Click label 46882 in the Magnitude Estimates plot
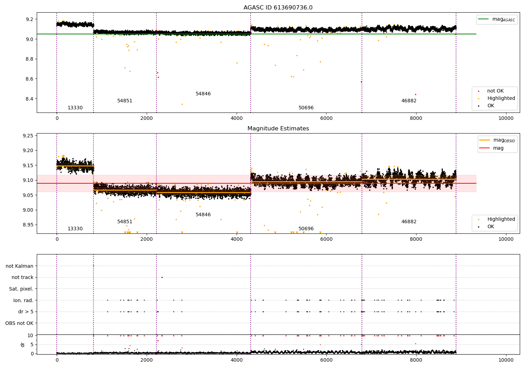525x368 pixels. [409, 222]
